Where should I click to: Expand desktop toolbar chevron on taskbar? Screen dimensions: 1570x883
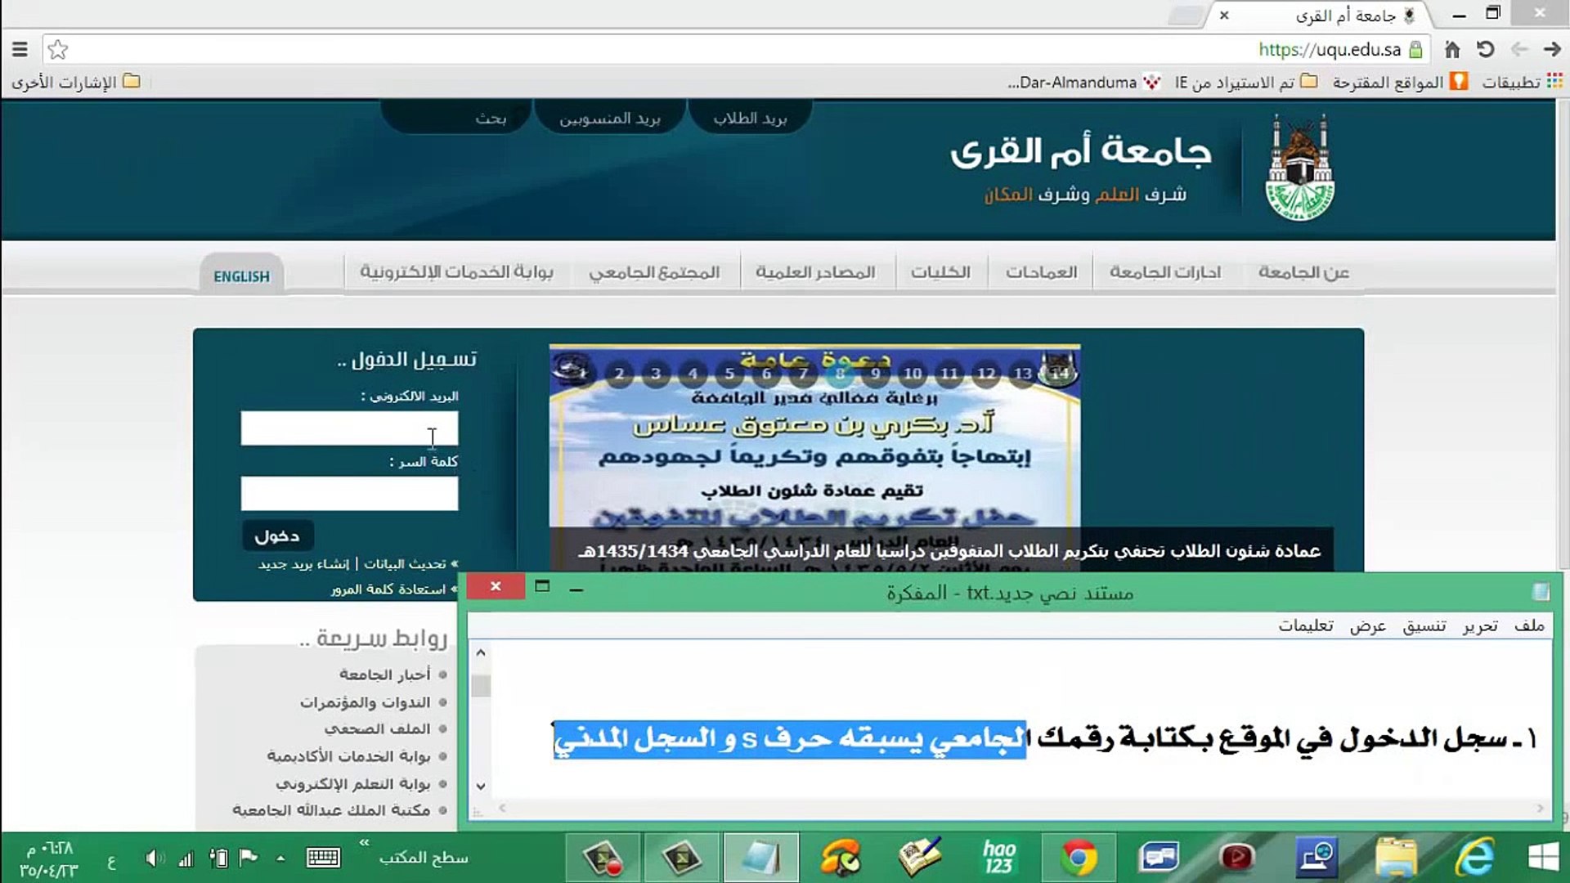[x=364, y=842]
